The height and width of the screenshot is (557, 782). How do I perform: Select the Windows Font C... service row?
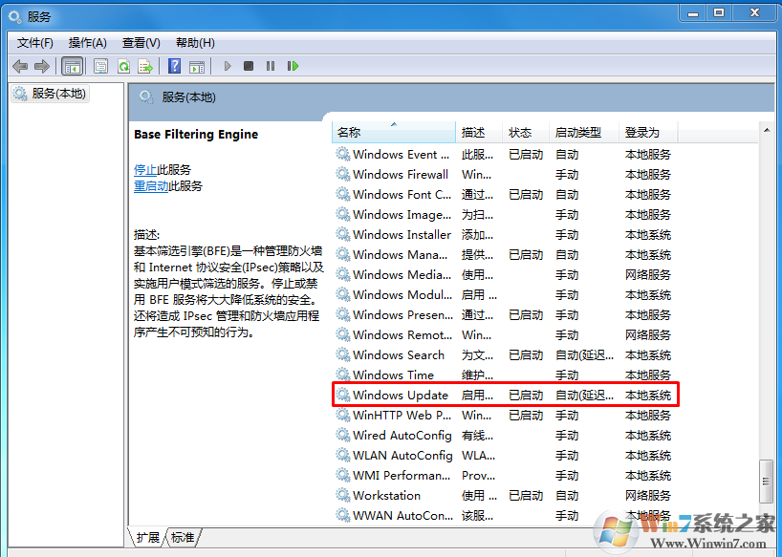click(505, 194)
